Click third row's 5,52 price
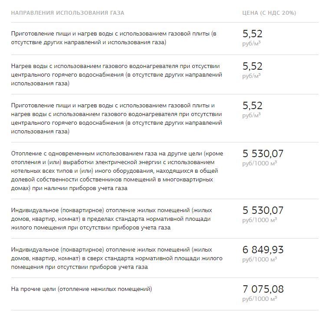Image resolution: width=322 pixels, height=313 pixels. pyautogui.click(x=253, y=106)
